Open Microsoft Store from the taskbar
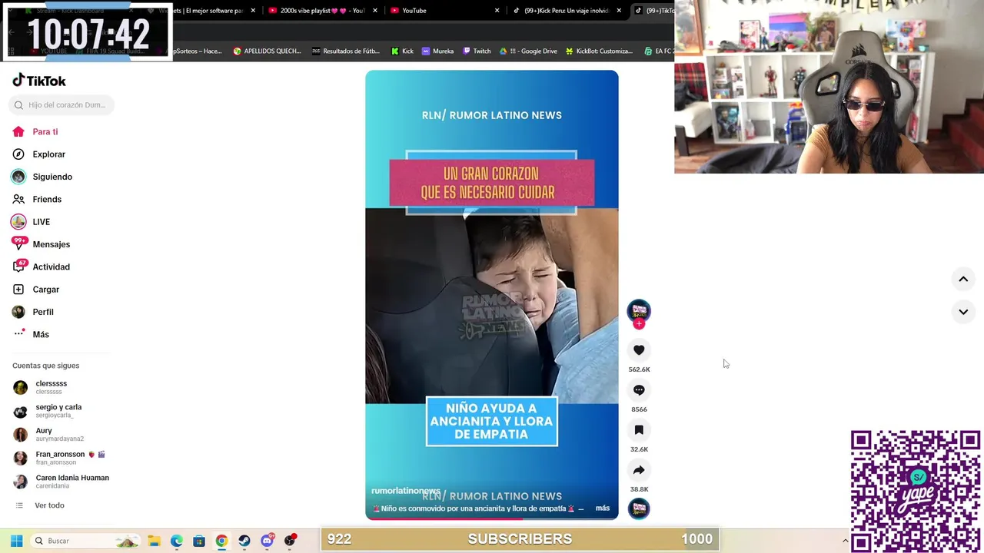This screenshot has width=984, height=553. click(199, 541)
